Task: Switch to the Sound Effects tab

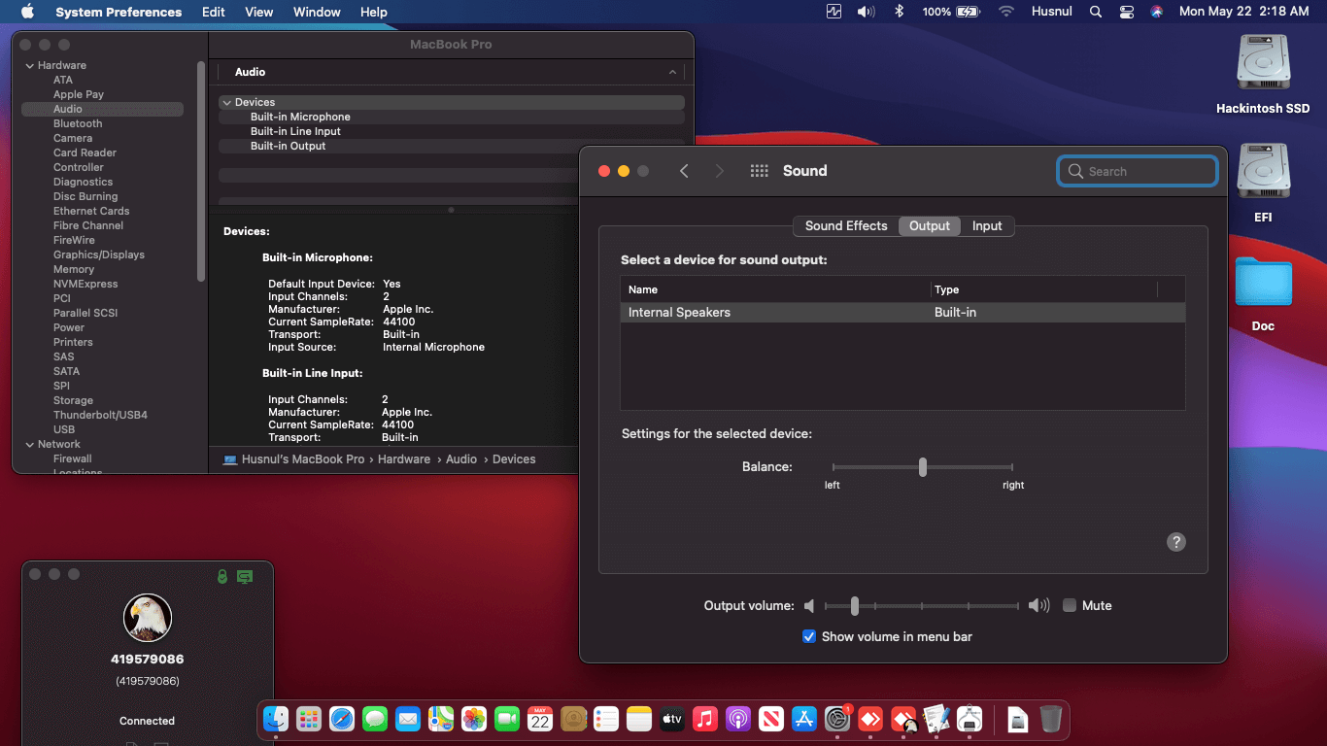Action: point(846,225)
